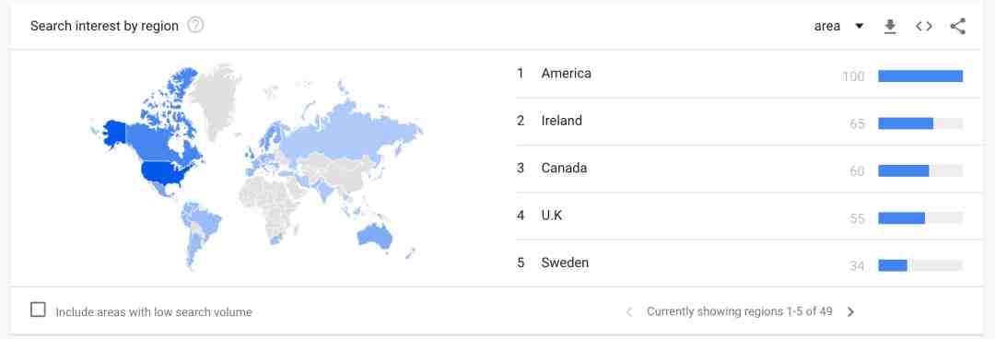Screen dimensions: 995x339
Task: Click the share icon
Action: pyautogui.click(x=957, y=26)
